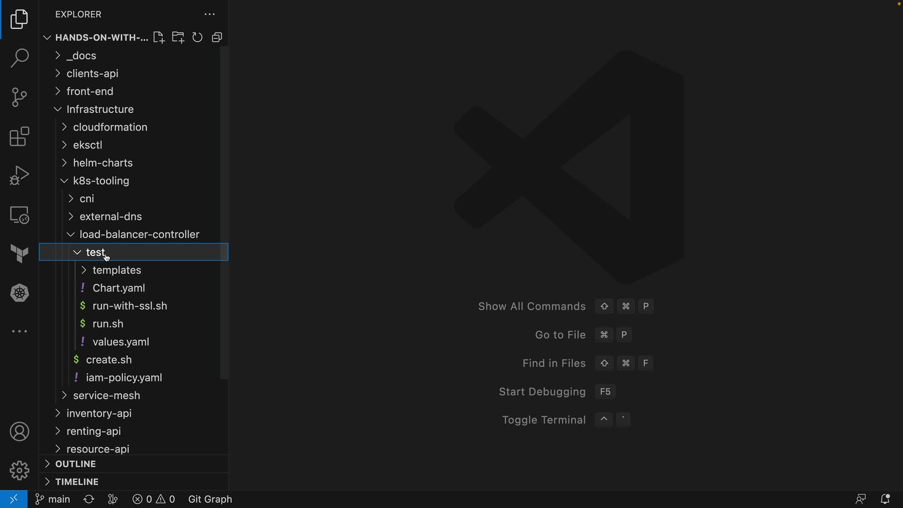Open the values.yaml file
Screen dimensions: 903x508
[x=121, y=342]
